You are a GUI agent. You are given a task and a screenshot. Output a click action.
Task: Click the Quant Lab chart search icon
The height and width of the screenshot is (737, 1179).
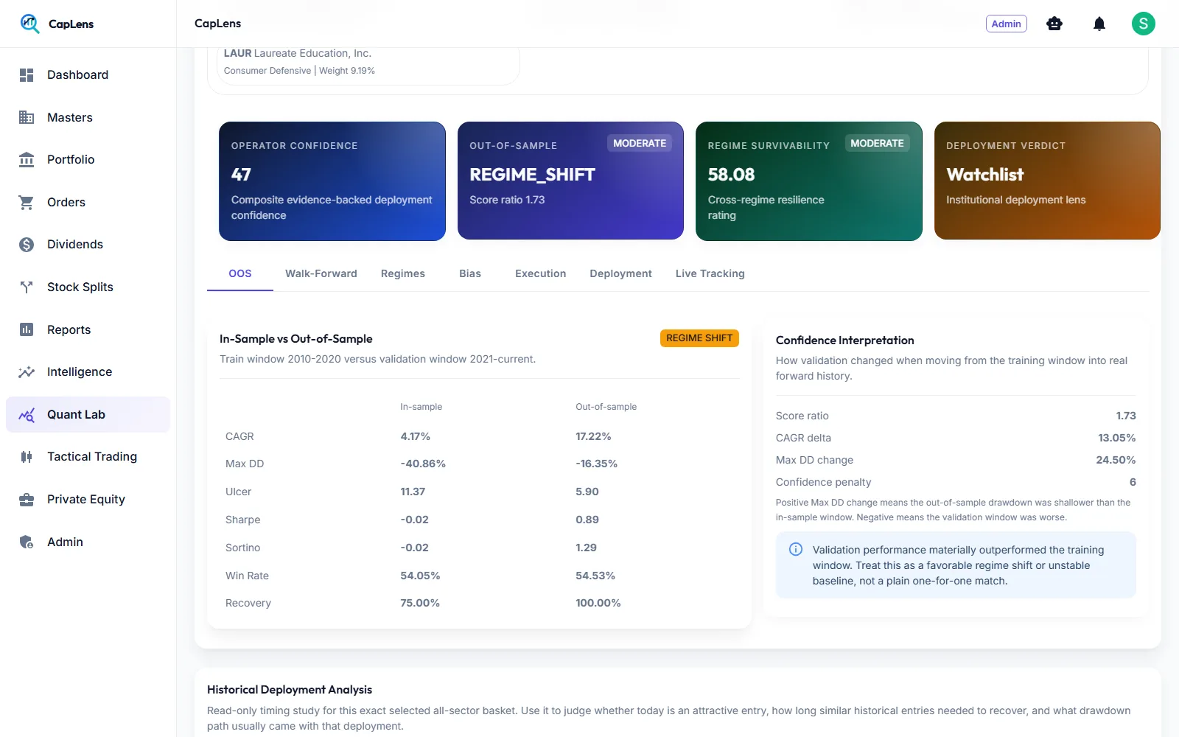[27, 415]
